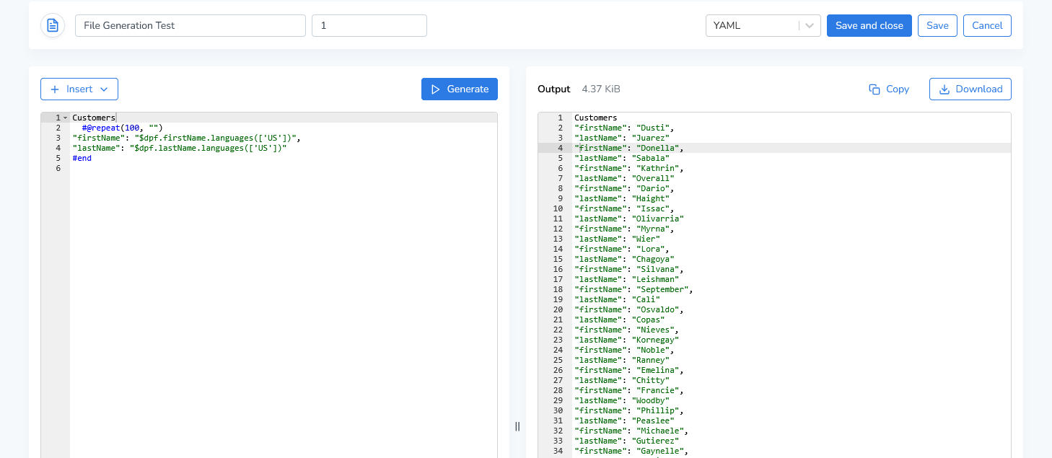Collapse code fold arrow on line 1
This screenshot has height=458, width=1052.
pyautogui.click(x=65, y=118)
